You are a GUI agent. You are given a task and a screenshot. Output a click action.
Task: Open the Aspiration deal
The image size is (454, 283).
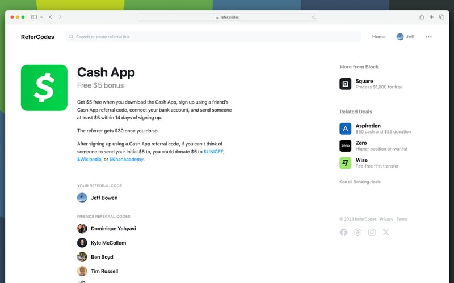(375, 128)
